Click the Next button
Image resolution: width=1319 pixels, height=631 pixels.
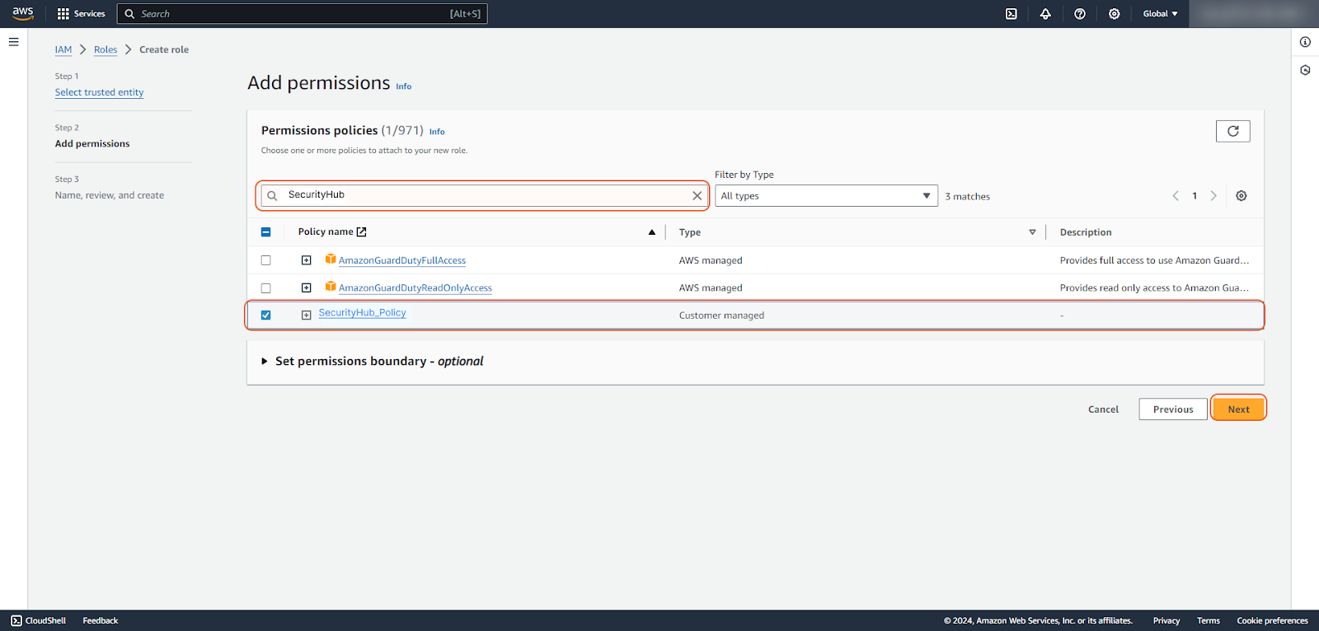tap(1237, 409)
